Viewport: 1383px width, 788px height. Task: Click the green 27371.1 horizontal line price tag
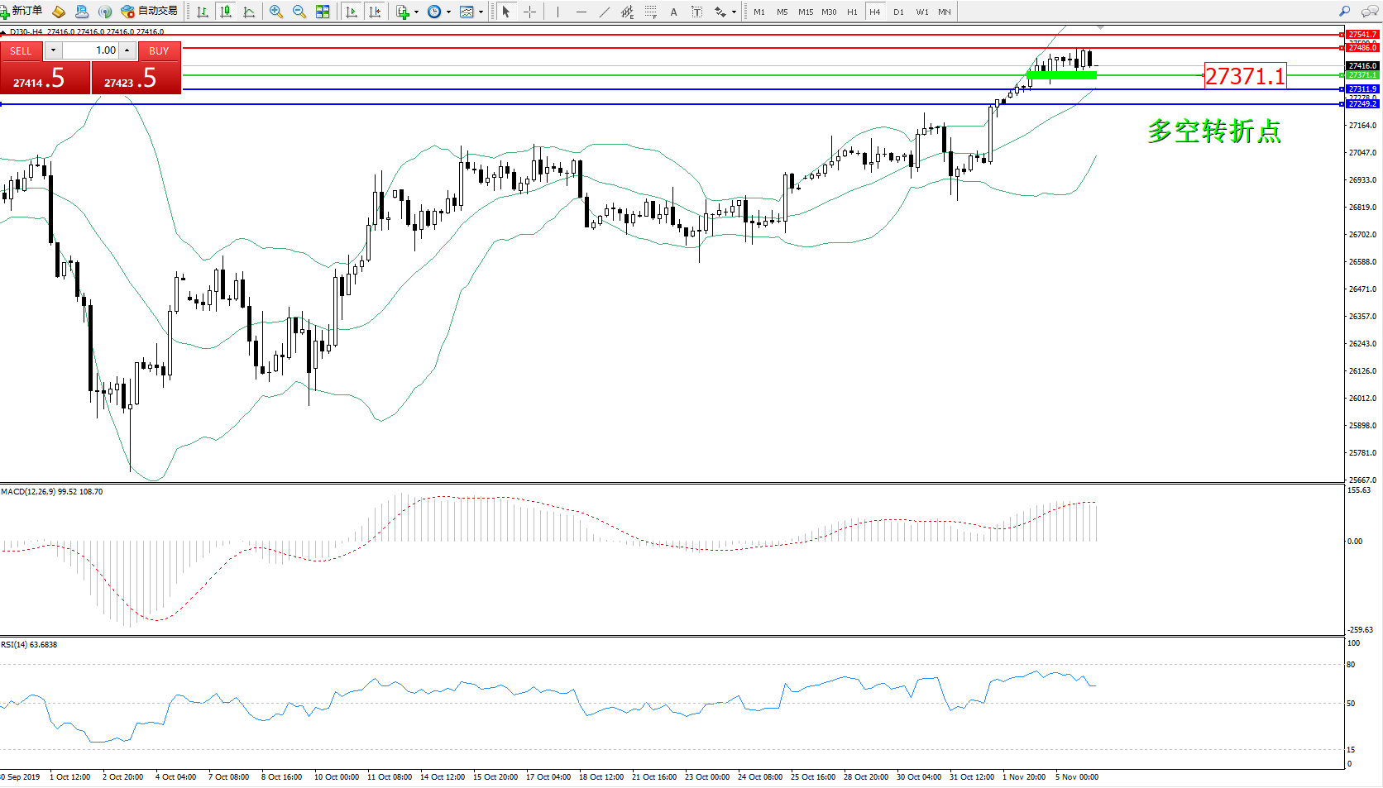[1361, 75]
